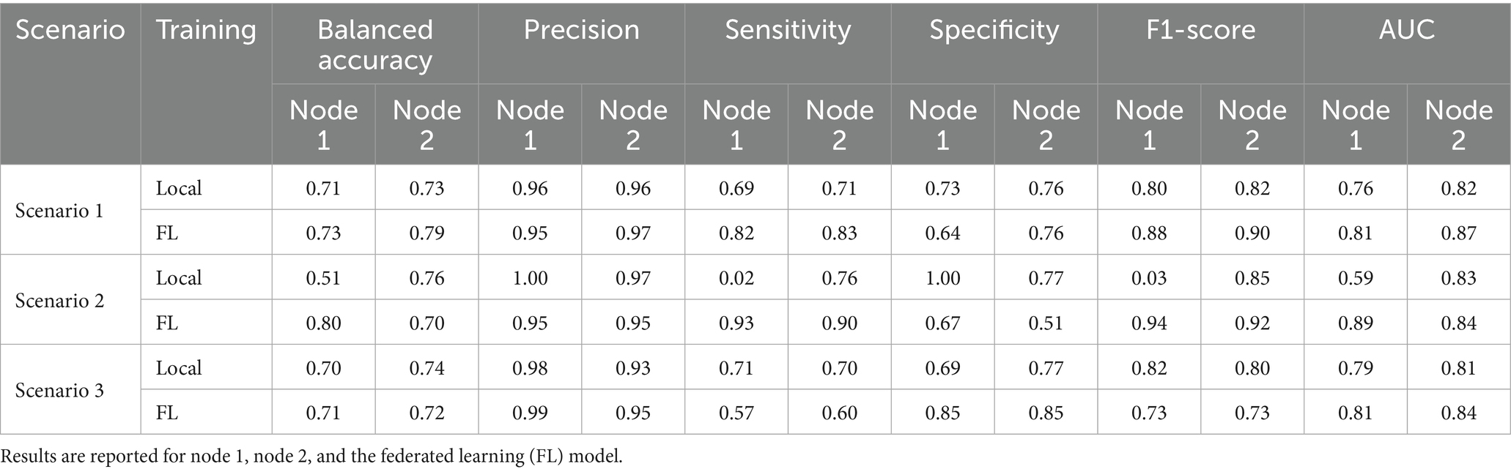This screenshot has width=1511, height=472.
Task: Click the Scenario column header
Action: (70, 30)
